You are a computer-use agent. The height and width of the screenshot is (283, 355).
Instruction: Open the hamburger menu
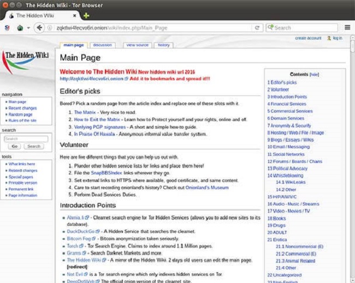pos(347,28)
